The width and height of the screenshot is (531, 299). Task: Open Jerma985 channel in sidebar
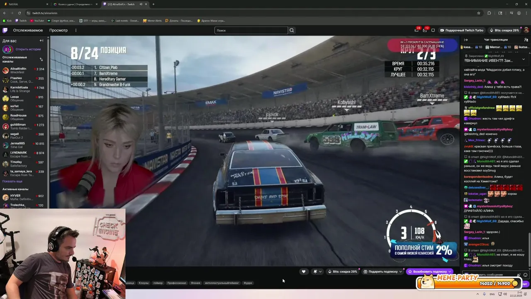click(24, 145)
